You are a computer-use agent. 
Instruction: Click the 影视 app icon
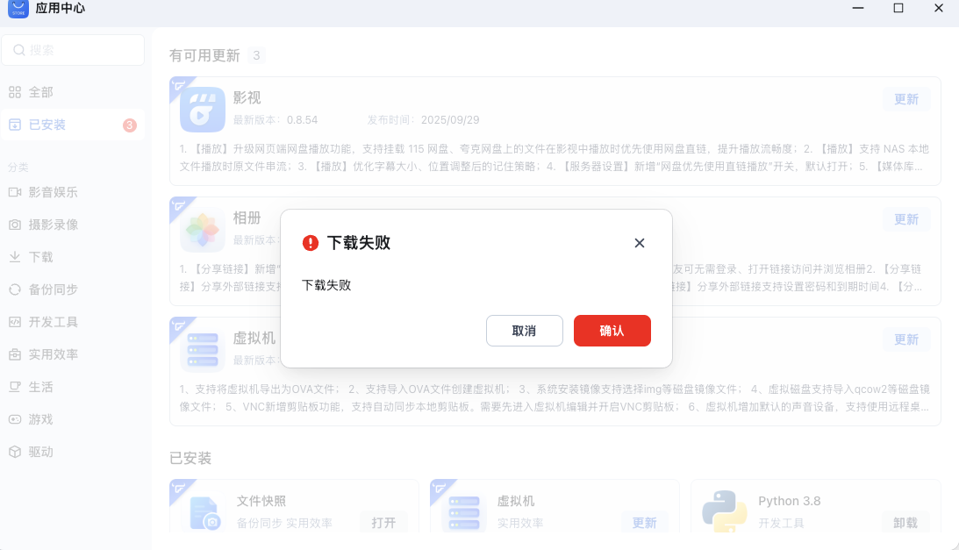click(203, 110)
